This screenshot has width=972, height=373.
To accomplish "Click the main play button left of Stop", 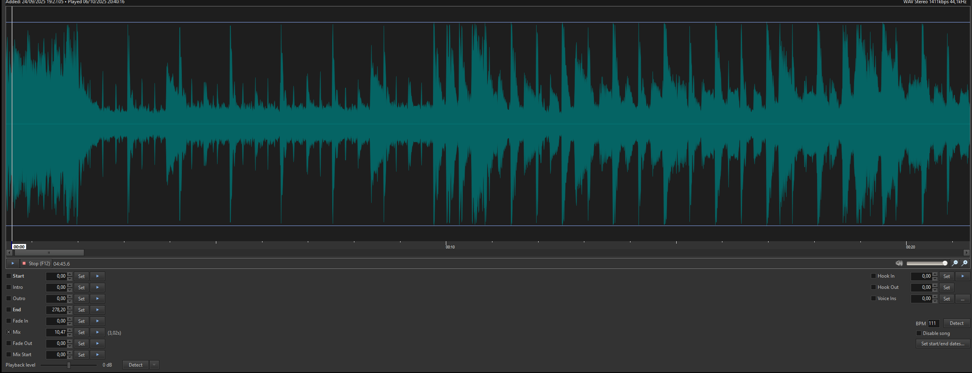I will pyautogui.click(x=13, y=263).
